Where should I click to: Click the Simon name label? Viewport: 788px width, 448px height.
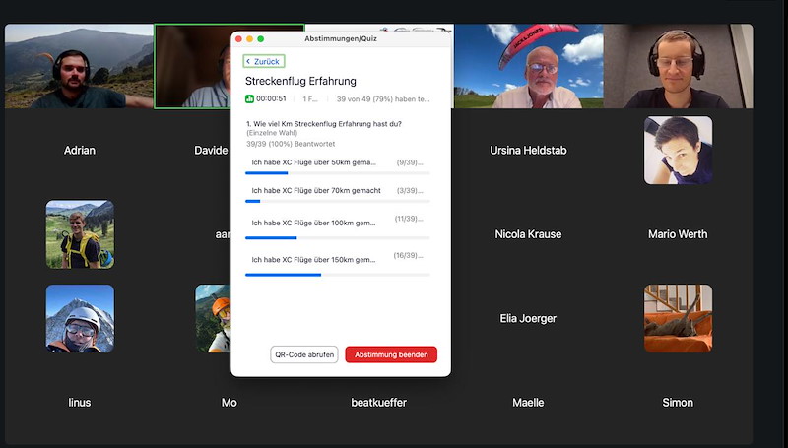[678, 403]
